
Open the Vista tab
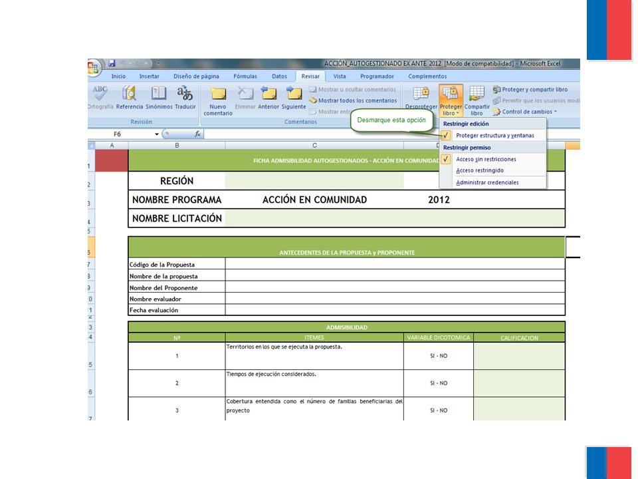coord(340,76)
